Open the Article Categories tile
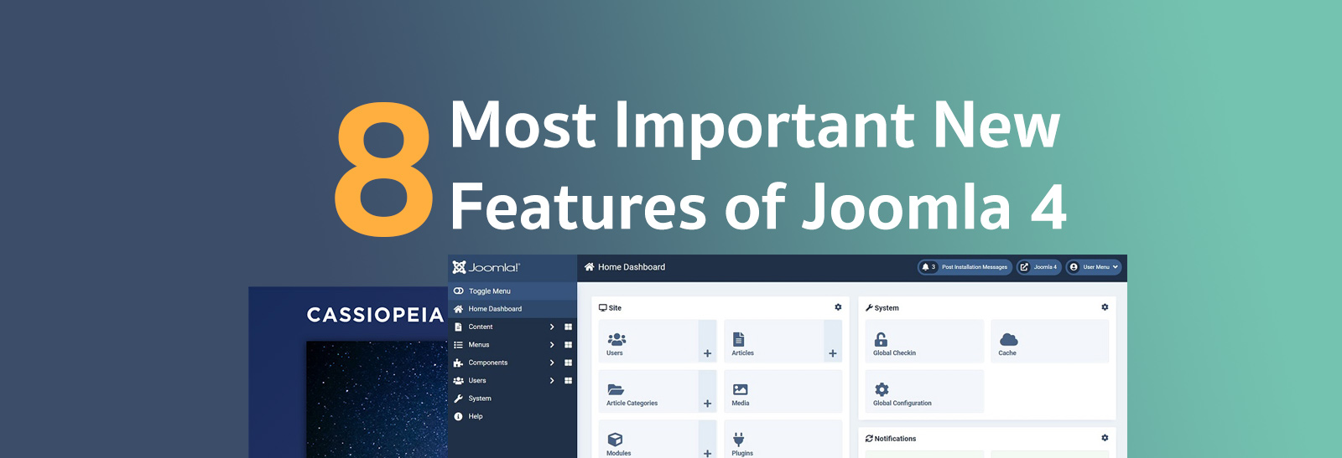Viewport: 1342px width, 458px height. [x=648, y=391]
